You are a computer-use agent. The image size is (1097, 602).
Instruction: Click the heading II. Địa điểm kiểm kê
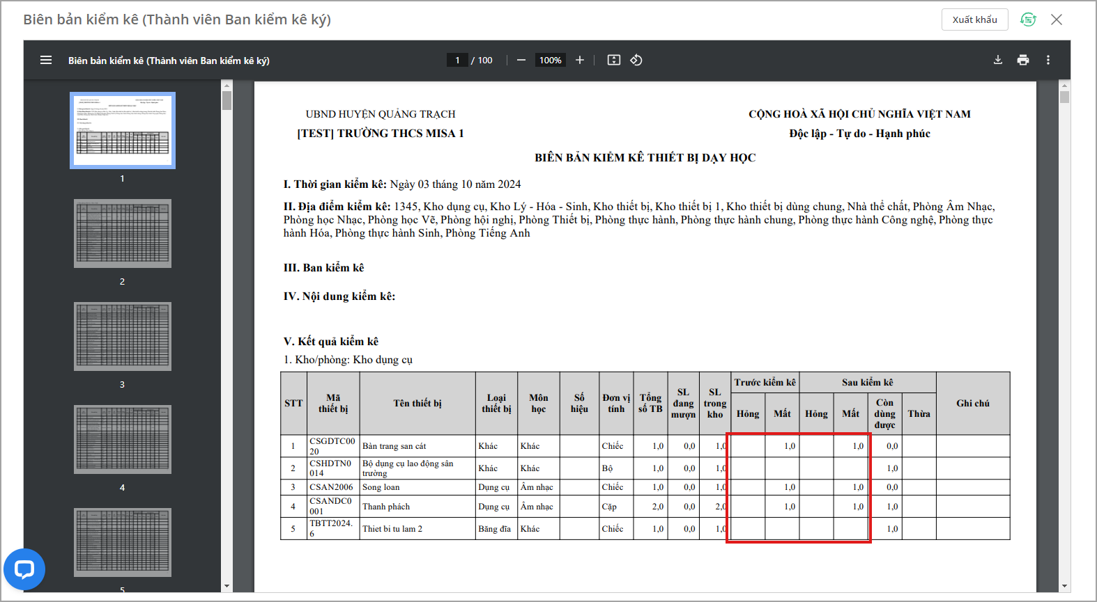coord(337,207)
